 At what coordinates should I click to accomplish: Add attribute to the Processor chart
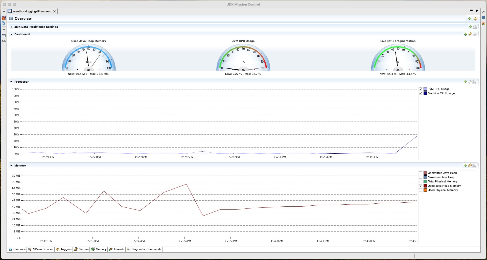tap(465, 82)
